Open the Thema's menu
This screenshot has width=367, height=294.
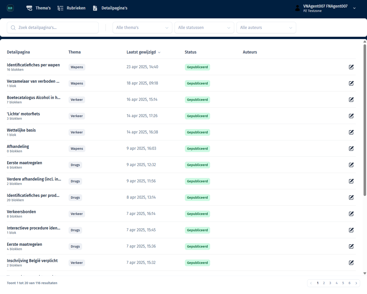[38, 8]
